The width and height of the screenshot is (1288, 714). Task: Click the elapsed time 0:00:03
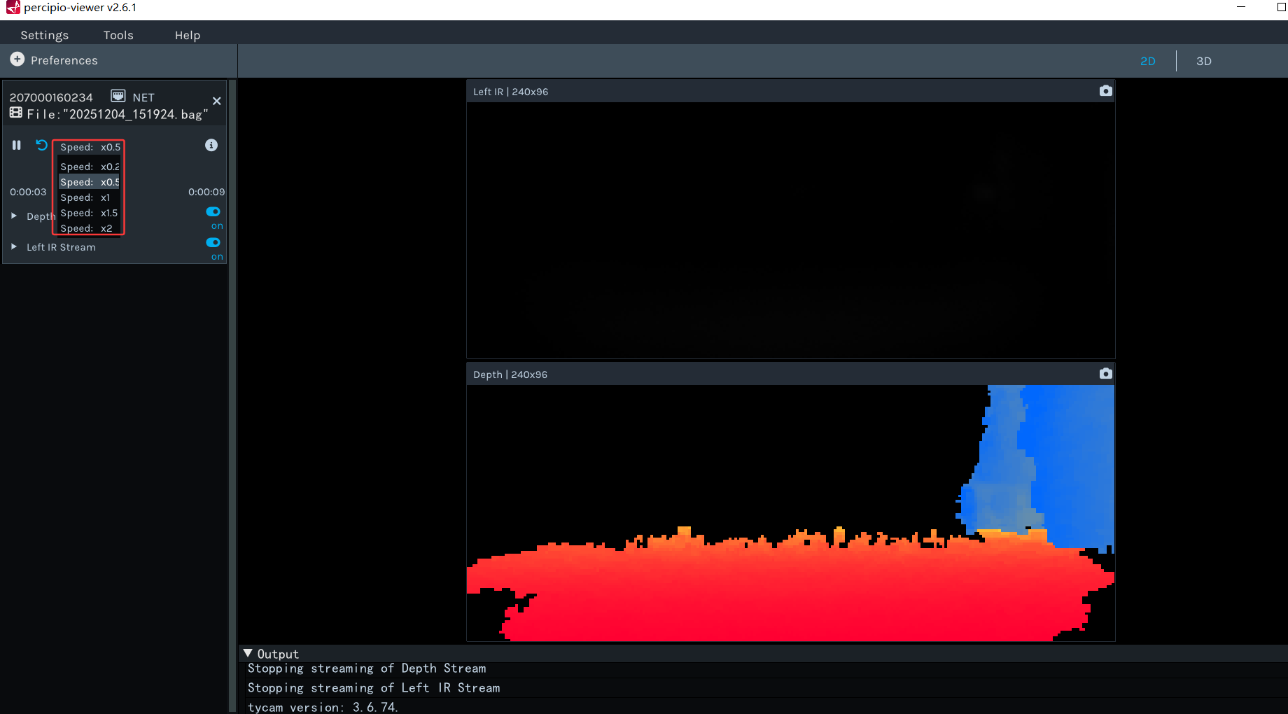28,192
